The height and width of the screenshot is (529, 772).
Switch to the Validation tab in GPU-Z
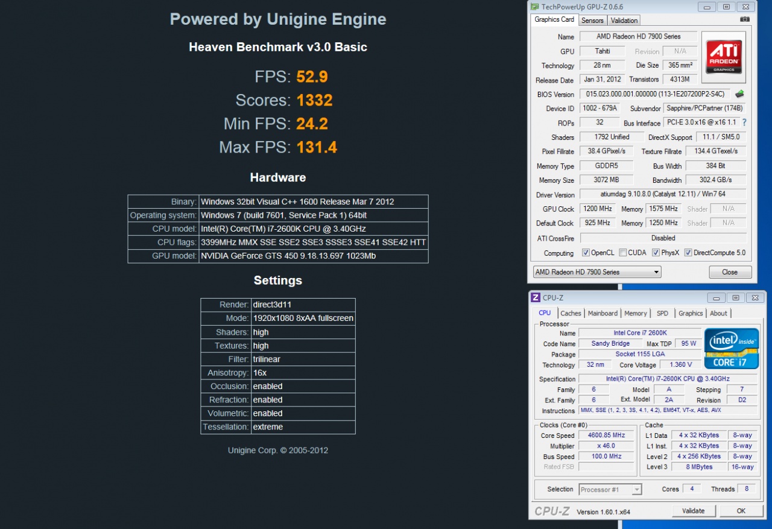[624, 21]
